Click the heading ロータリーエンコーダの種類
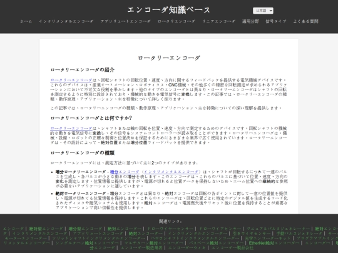Screen dimensions: 338x253 pyautogui.click(x=83, y=153)
